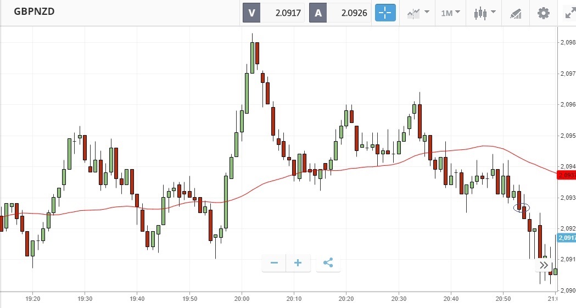Zoom out with the minus button

[x=274, y=263]
